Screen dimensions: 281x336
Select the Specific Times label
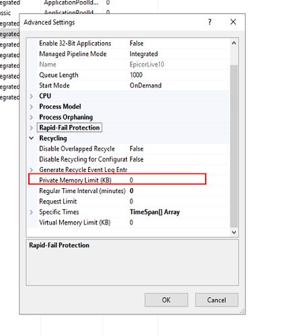(x=59, y=212)
